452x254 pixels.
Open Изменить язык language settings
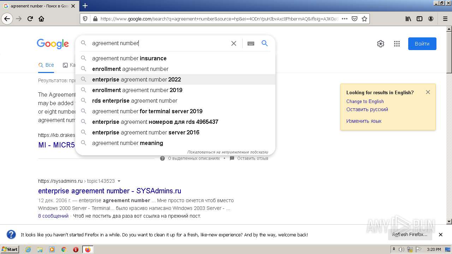364,121
